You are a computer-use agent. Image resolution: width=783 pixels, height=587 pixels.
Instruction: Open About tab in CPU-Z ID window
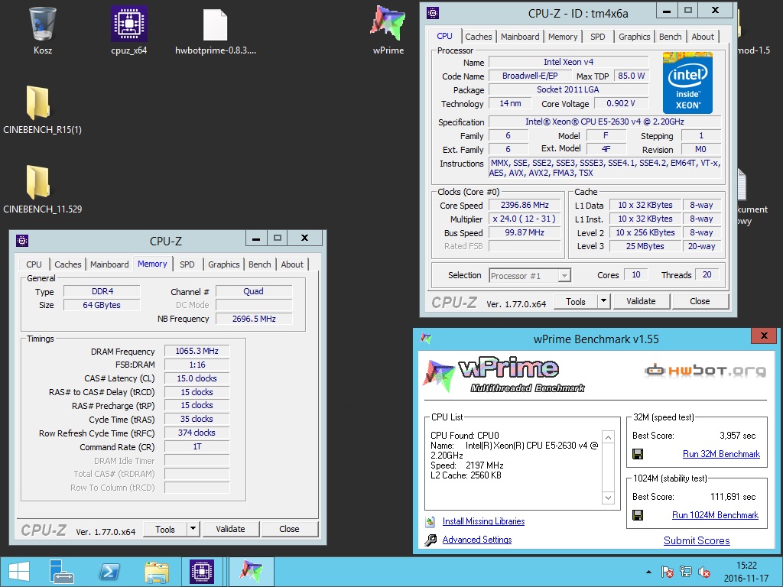703,37
